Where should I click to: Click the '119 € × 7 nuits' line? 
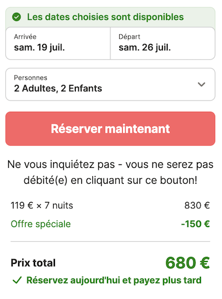(x=42, y=205)
